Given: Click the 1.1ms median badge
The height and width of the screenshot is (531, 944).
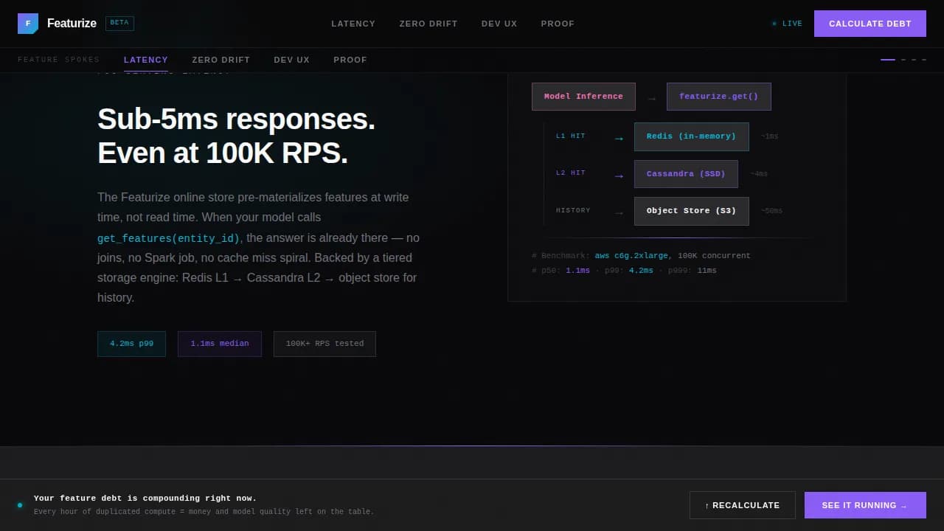Looking at the screenshot, I should (220, 344).
